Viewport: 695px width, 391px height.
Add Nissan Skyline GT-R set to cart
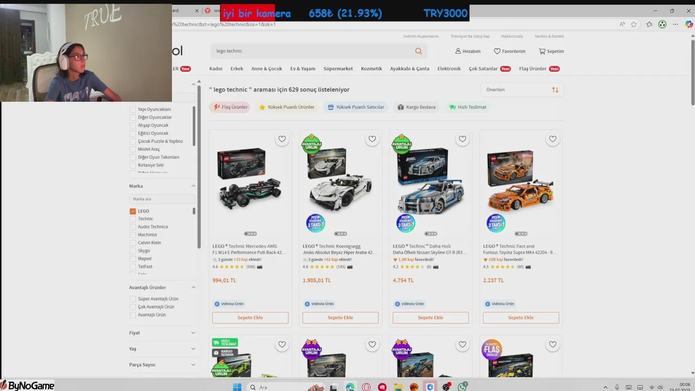pyautogui.click(x=431, y=318)
